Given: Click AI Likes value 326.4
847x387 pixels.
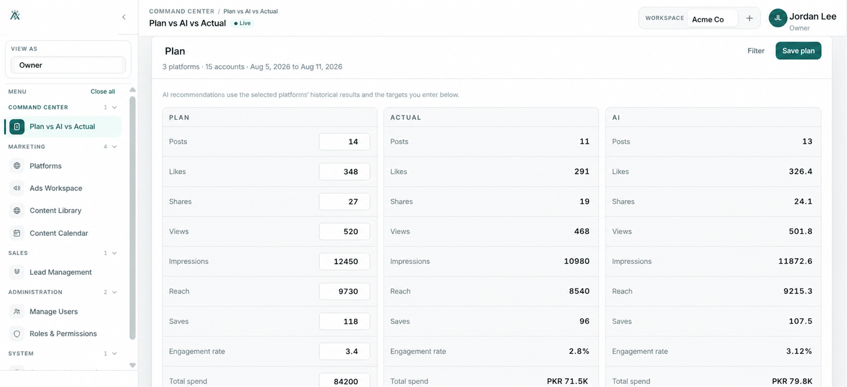Looking at the screenshot, I should (800, 172).
